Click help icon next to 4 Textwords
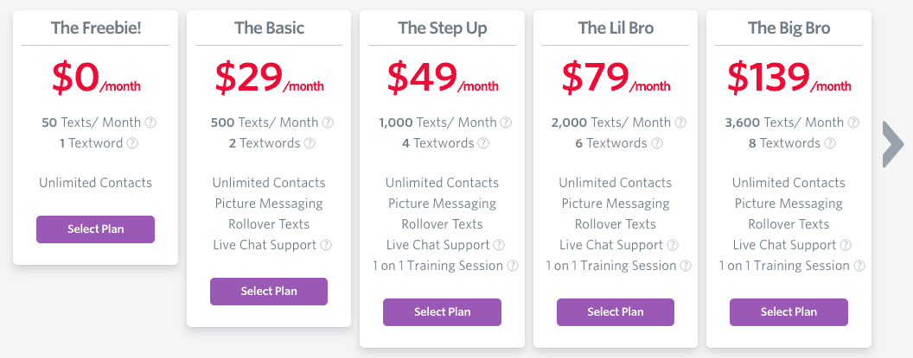This screenshot has height=358, width=913. point(483,143)
